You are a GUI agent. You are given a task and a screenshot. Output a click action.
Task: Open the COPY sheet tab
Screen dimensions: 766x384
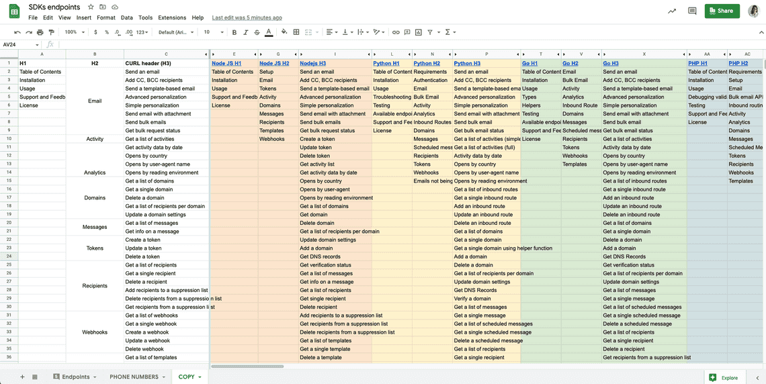pos(190,377)
